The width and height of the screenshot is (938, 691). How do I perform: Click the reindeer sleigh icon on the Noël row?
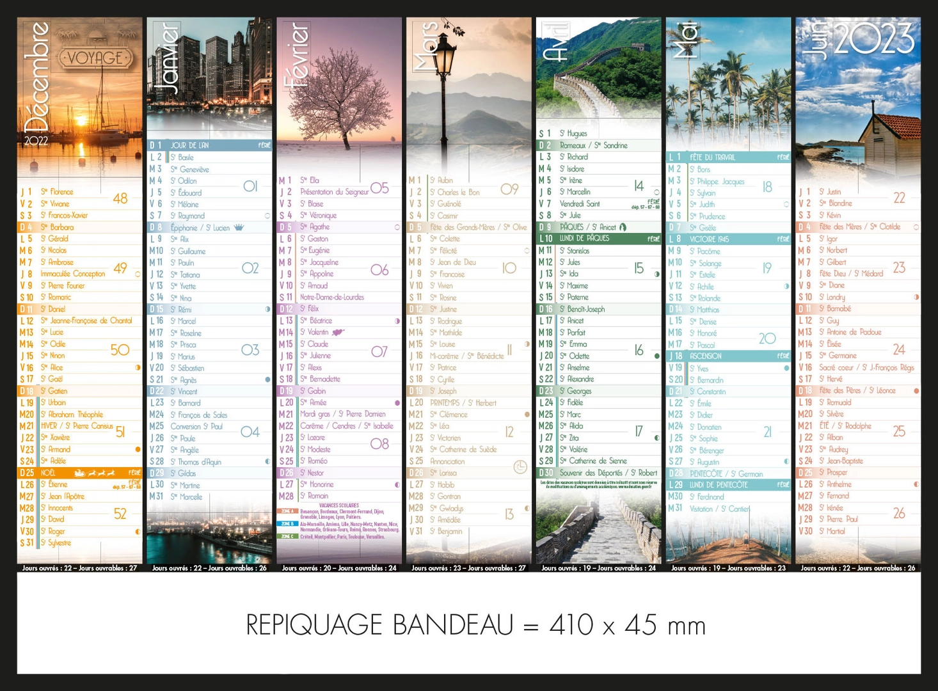[x=94, y=473]
